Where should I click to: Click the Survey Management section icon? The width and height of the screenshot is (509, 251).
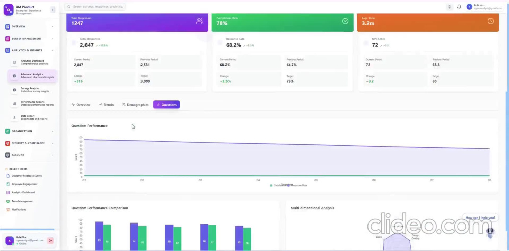click(8, 39)
